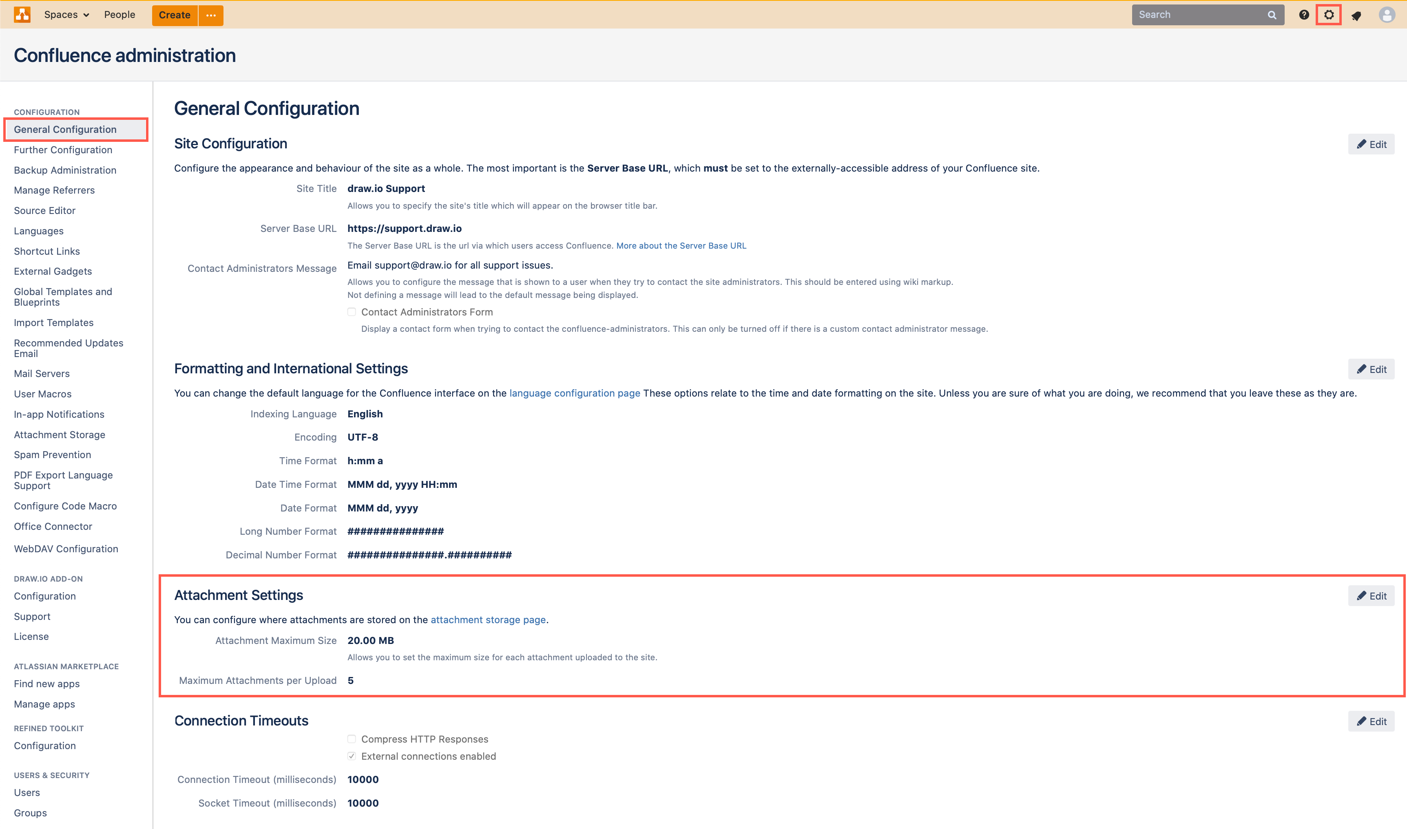Open the Spaces dropdown
1407x829 pixels.
click(x=65, y=15)
